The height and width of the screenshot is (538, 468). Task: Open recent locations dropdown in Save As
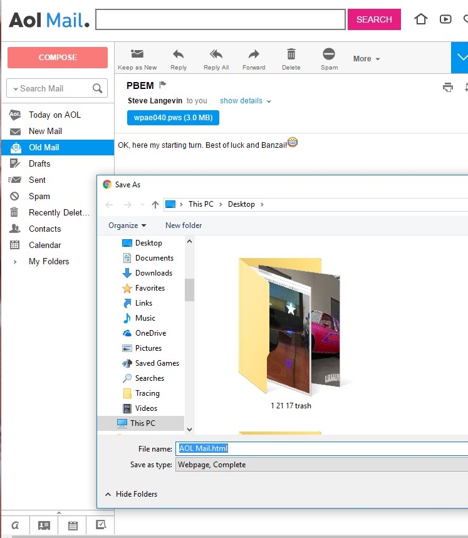click(x=142, y=205)
